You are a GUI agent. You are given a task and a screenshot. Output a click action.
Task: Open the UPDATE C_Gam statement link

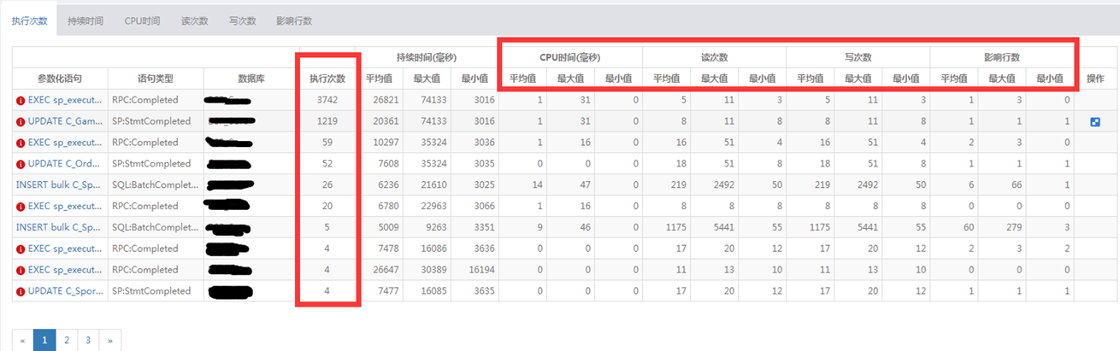tap(64, 121)
